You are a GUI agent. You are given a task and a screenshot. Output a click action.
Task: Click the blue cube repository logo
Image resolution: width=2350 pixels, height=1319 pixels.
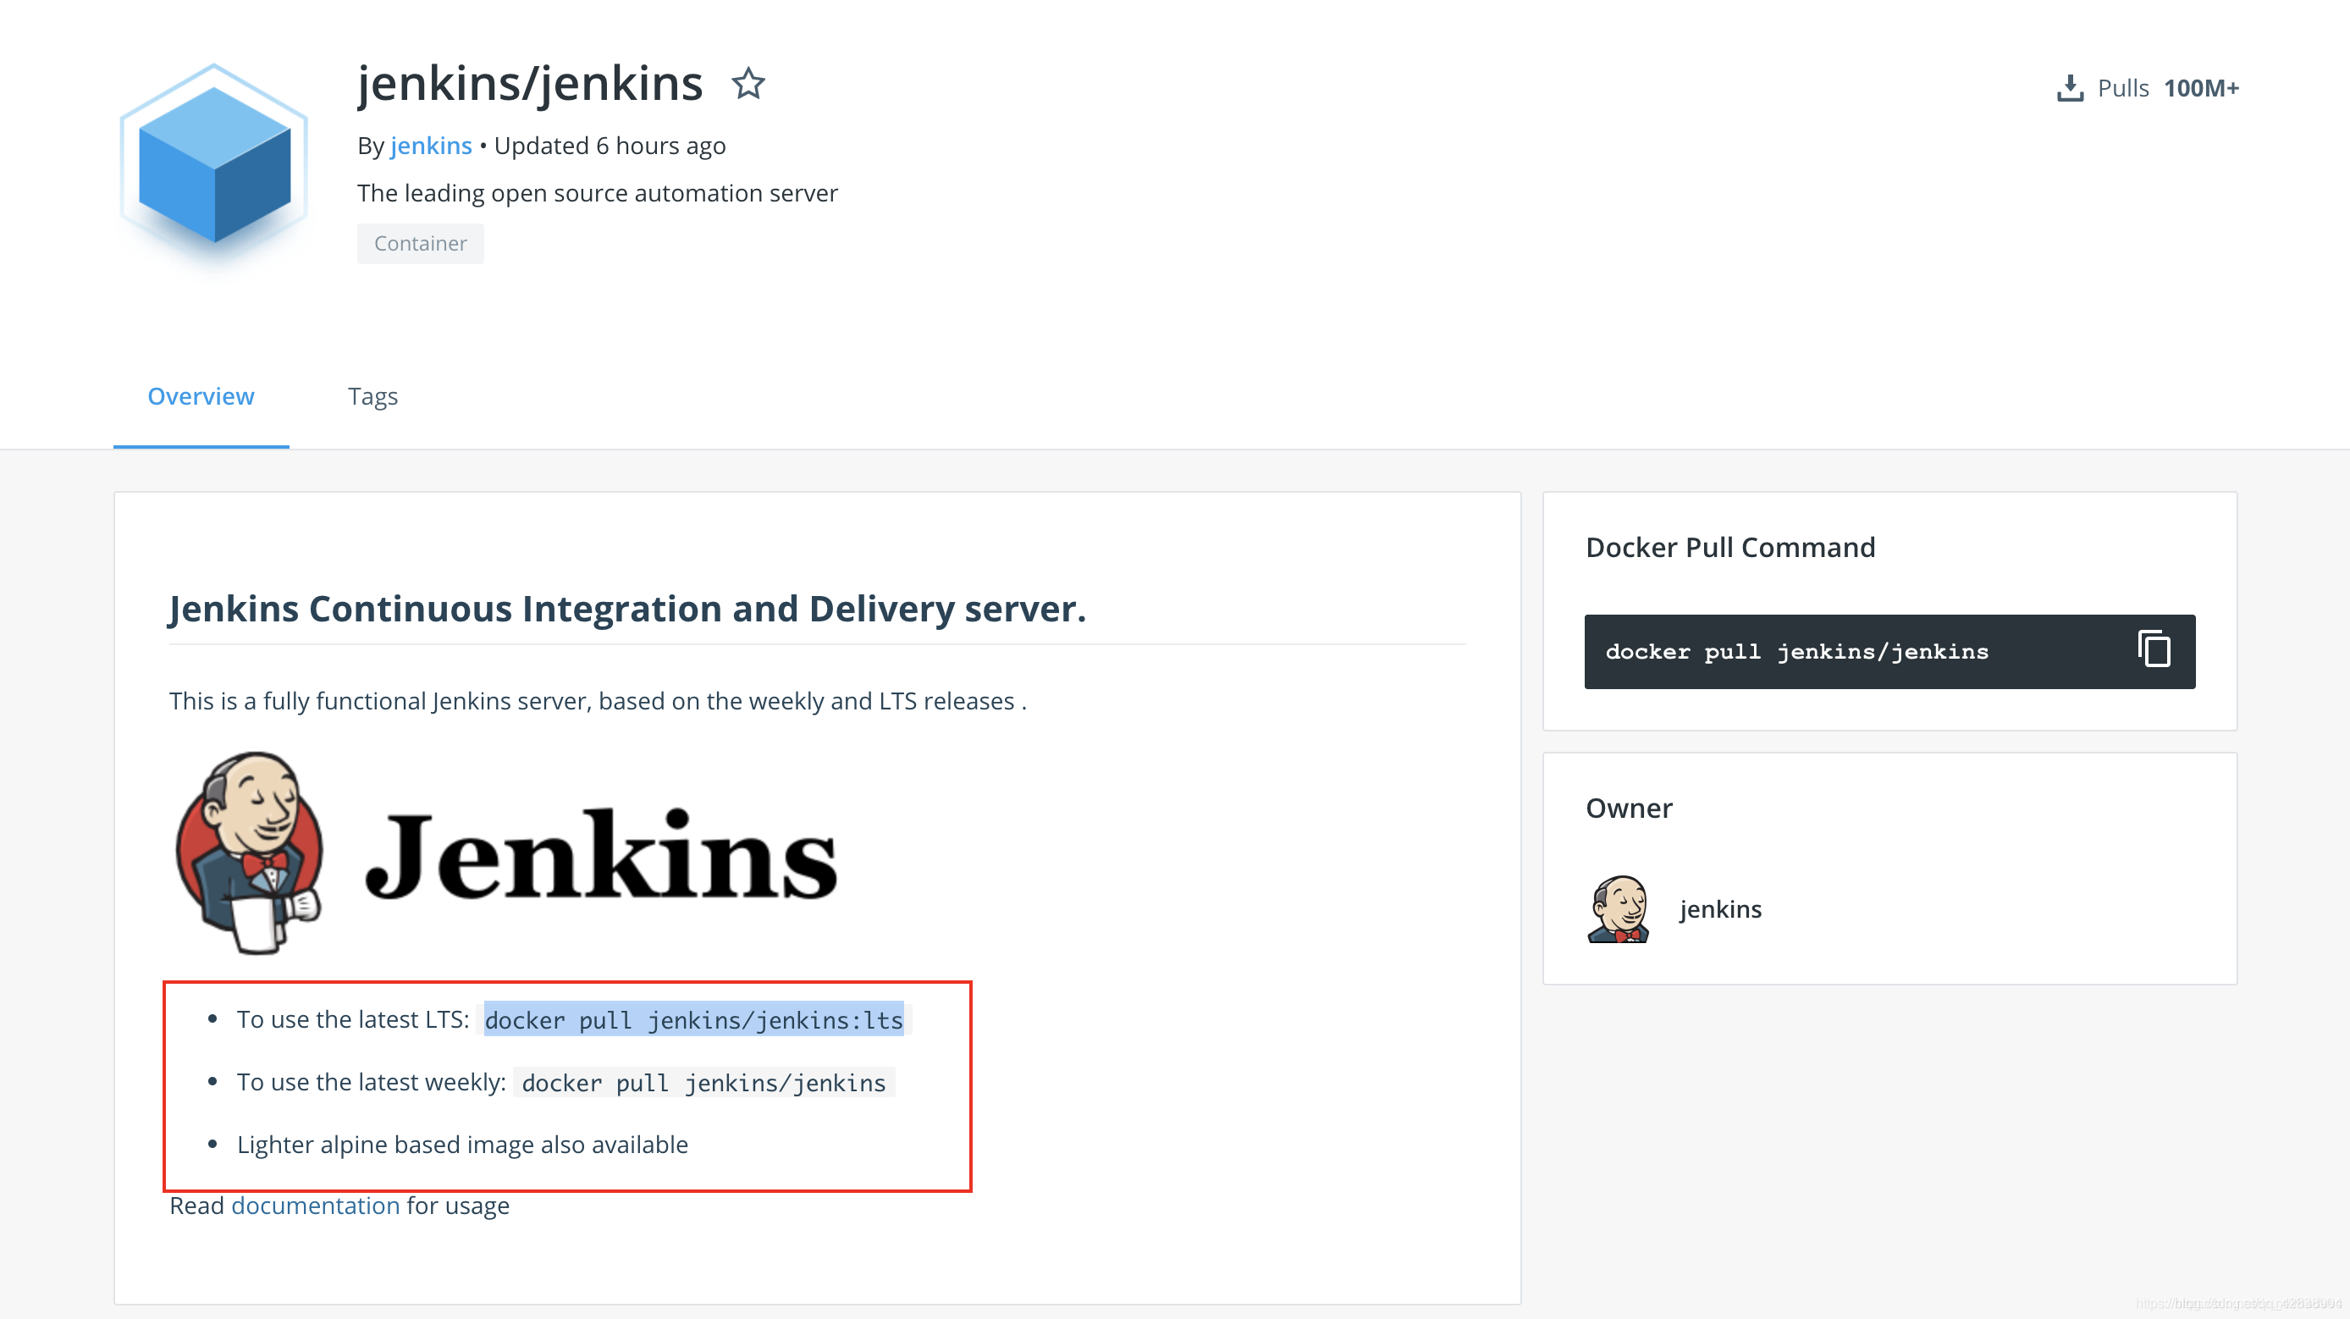point(214,166)
